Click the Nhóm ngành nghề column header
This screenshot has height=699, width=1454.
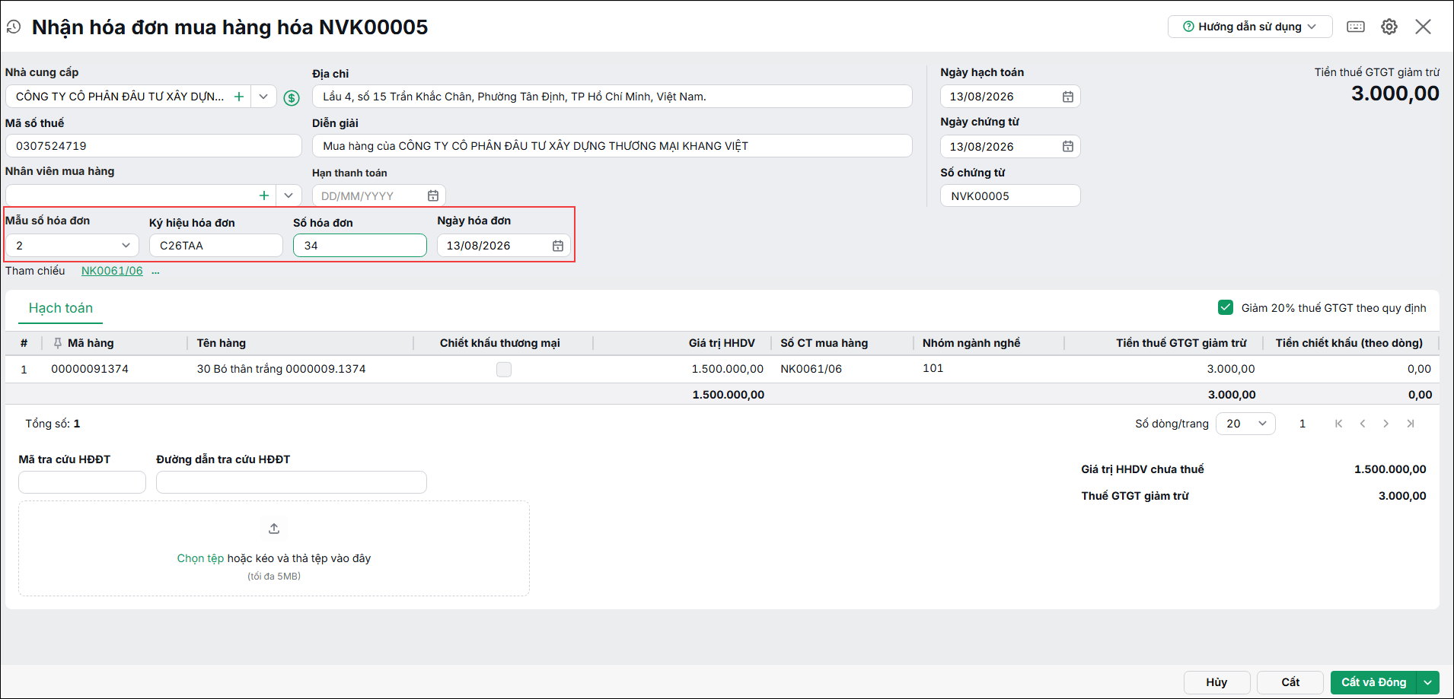(x=971, y=343)
